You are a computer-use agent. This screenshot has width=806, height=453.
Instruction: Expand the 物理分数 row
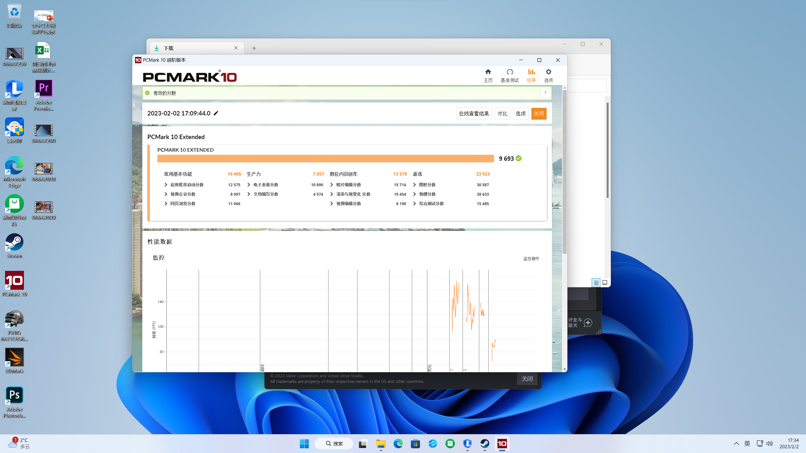[x=414, y=194]
